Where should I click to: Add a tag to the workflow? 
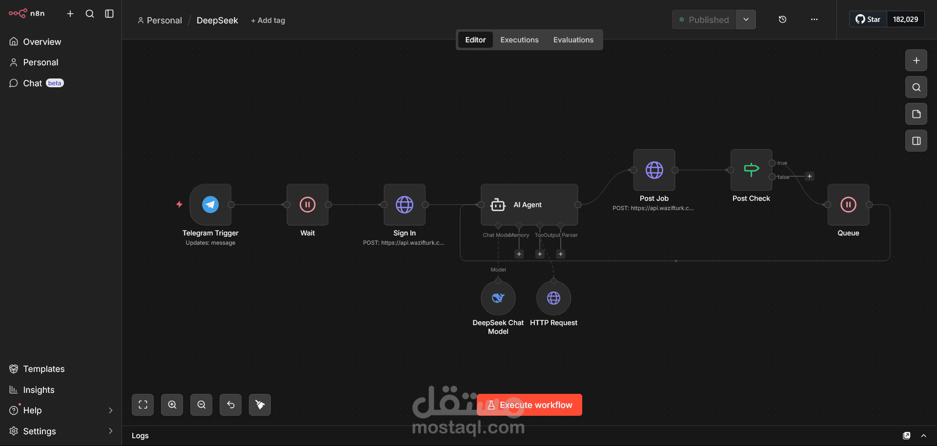pyautogui.click(x=268, y=20)
